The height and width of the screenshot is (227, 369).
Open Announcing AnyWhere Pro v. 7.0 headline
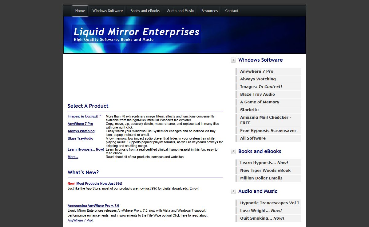point(93,206)
